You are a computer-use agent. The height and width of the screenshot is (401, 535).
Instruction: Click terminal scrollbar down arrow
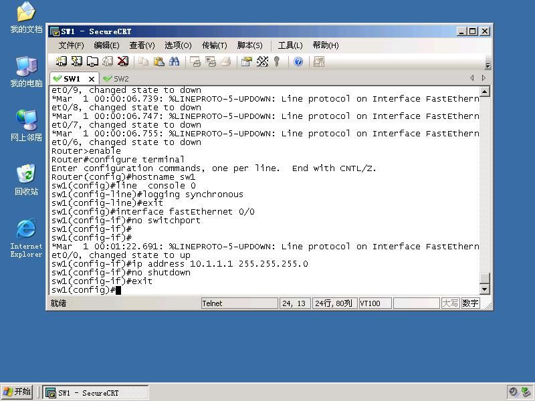[484, 289]
